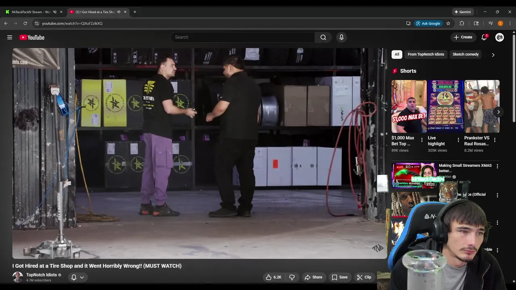Open the YouTube hamburger guide menu

pyautogui.click(x=10, y=37)
